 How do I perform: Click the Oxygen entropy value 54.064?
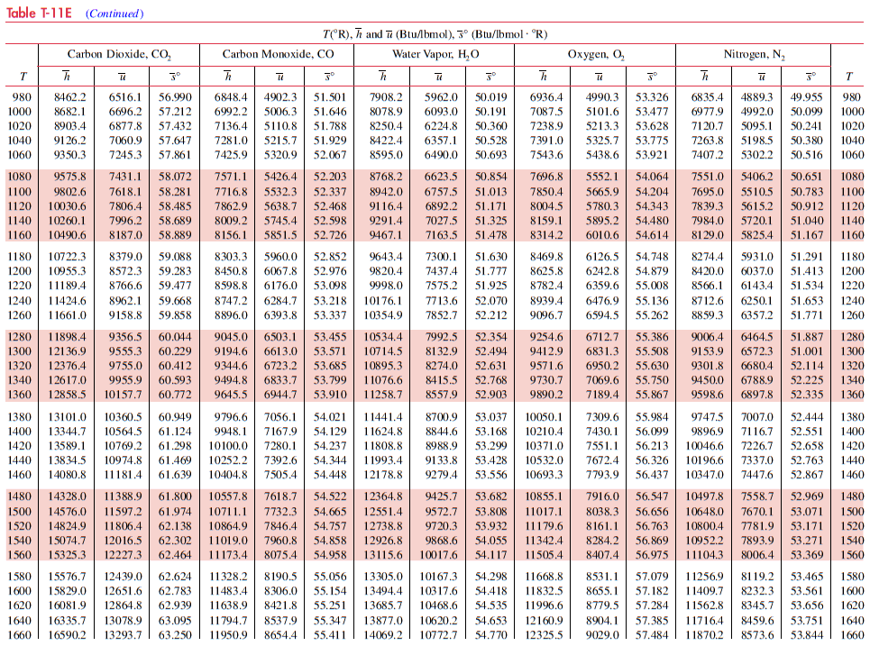[x=652, y=177]
